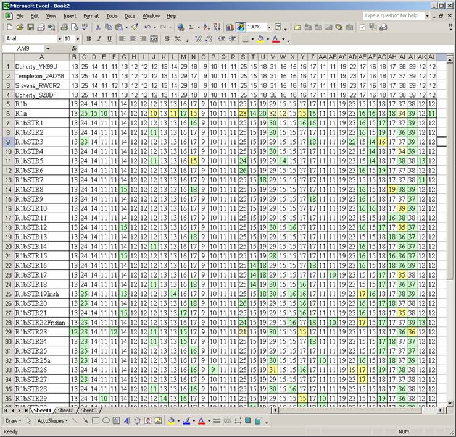Viewport: 456px width, 437px height.
Task: Click the fx Insert Function button
Action: point(74,49)
